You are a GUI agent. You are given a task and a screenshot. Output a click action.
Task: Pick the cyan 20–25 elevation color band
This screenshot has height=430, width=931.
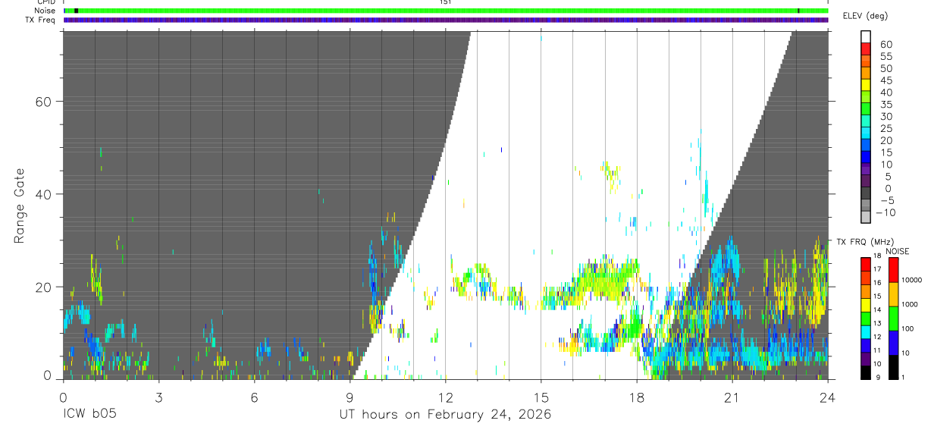[x=866, y=133]
